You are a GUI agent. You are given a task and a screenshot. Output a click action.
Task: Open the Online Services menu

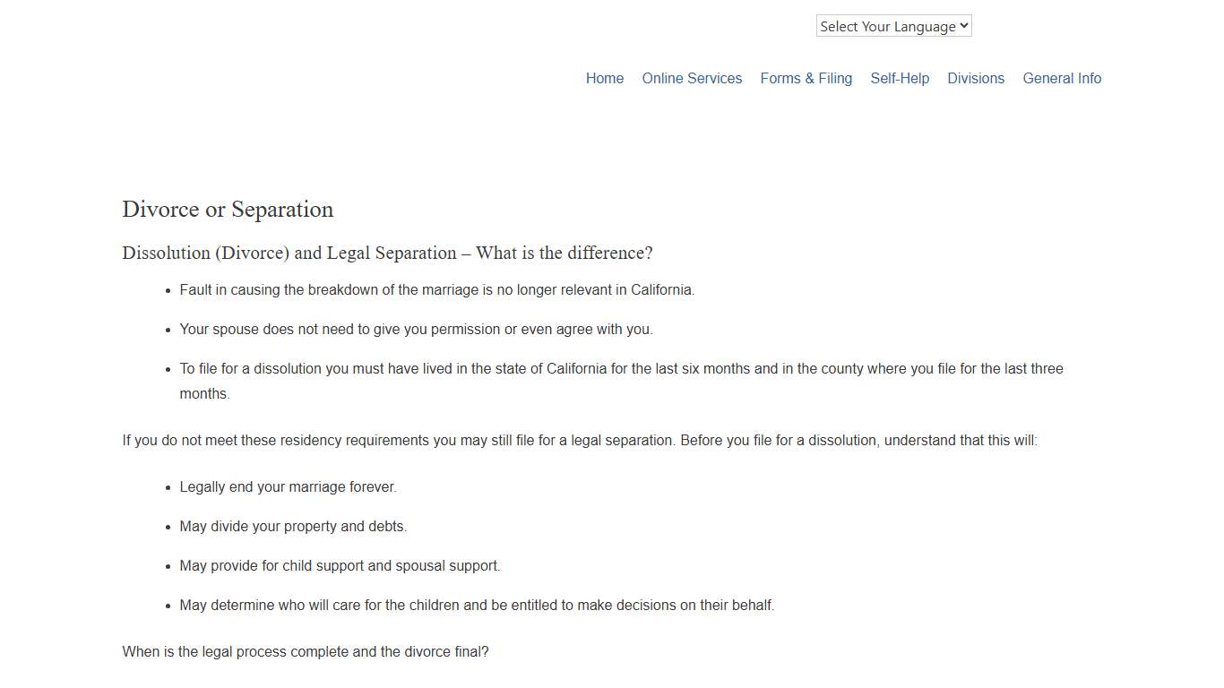(x=692, y=79)
